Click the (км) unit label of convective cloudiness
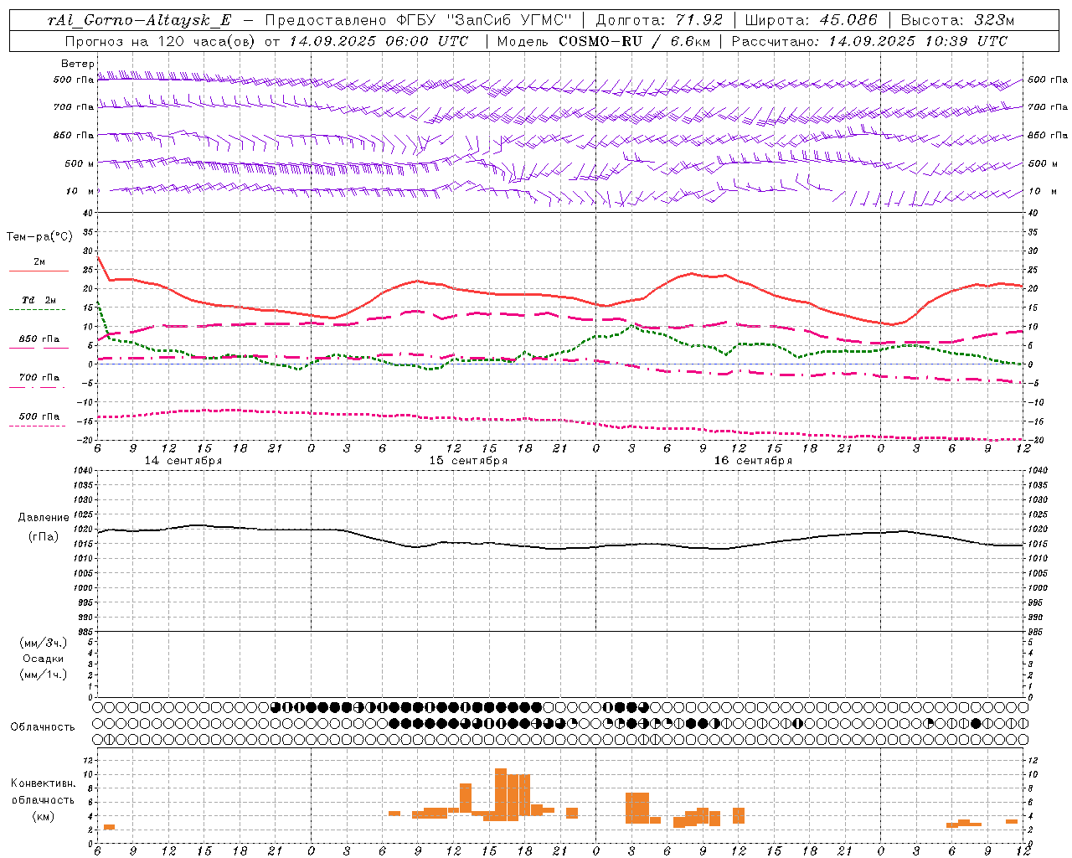 pyautogui.click(x=43, y=816)
